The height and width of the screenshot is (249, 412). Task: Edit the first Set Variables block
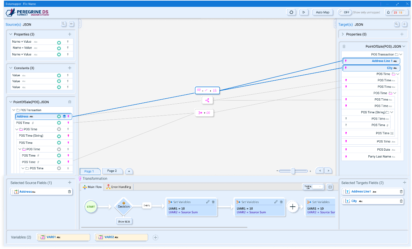click(208, 202)
